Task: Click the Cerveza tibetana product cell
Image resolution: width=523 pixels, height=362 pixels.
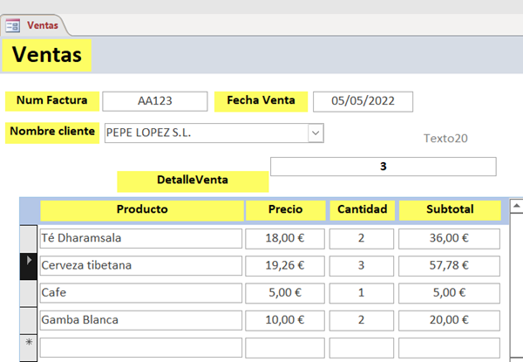Action: (x=141, y=264)
